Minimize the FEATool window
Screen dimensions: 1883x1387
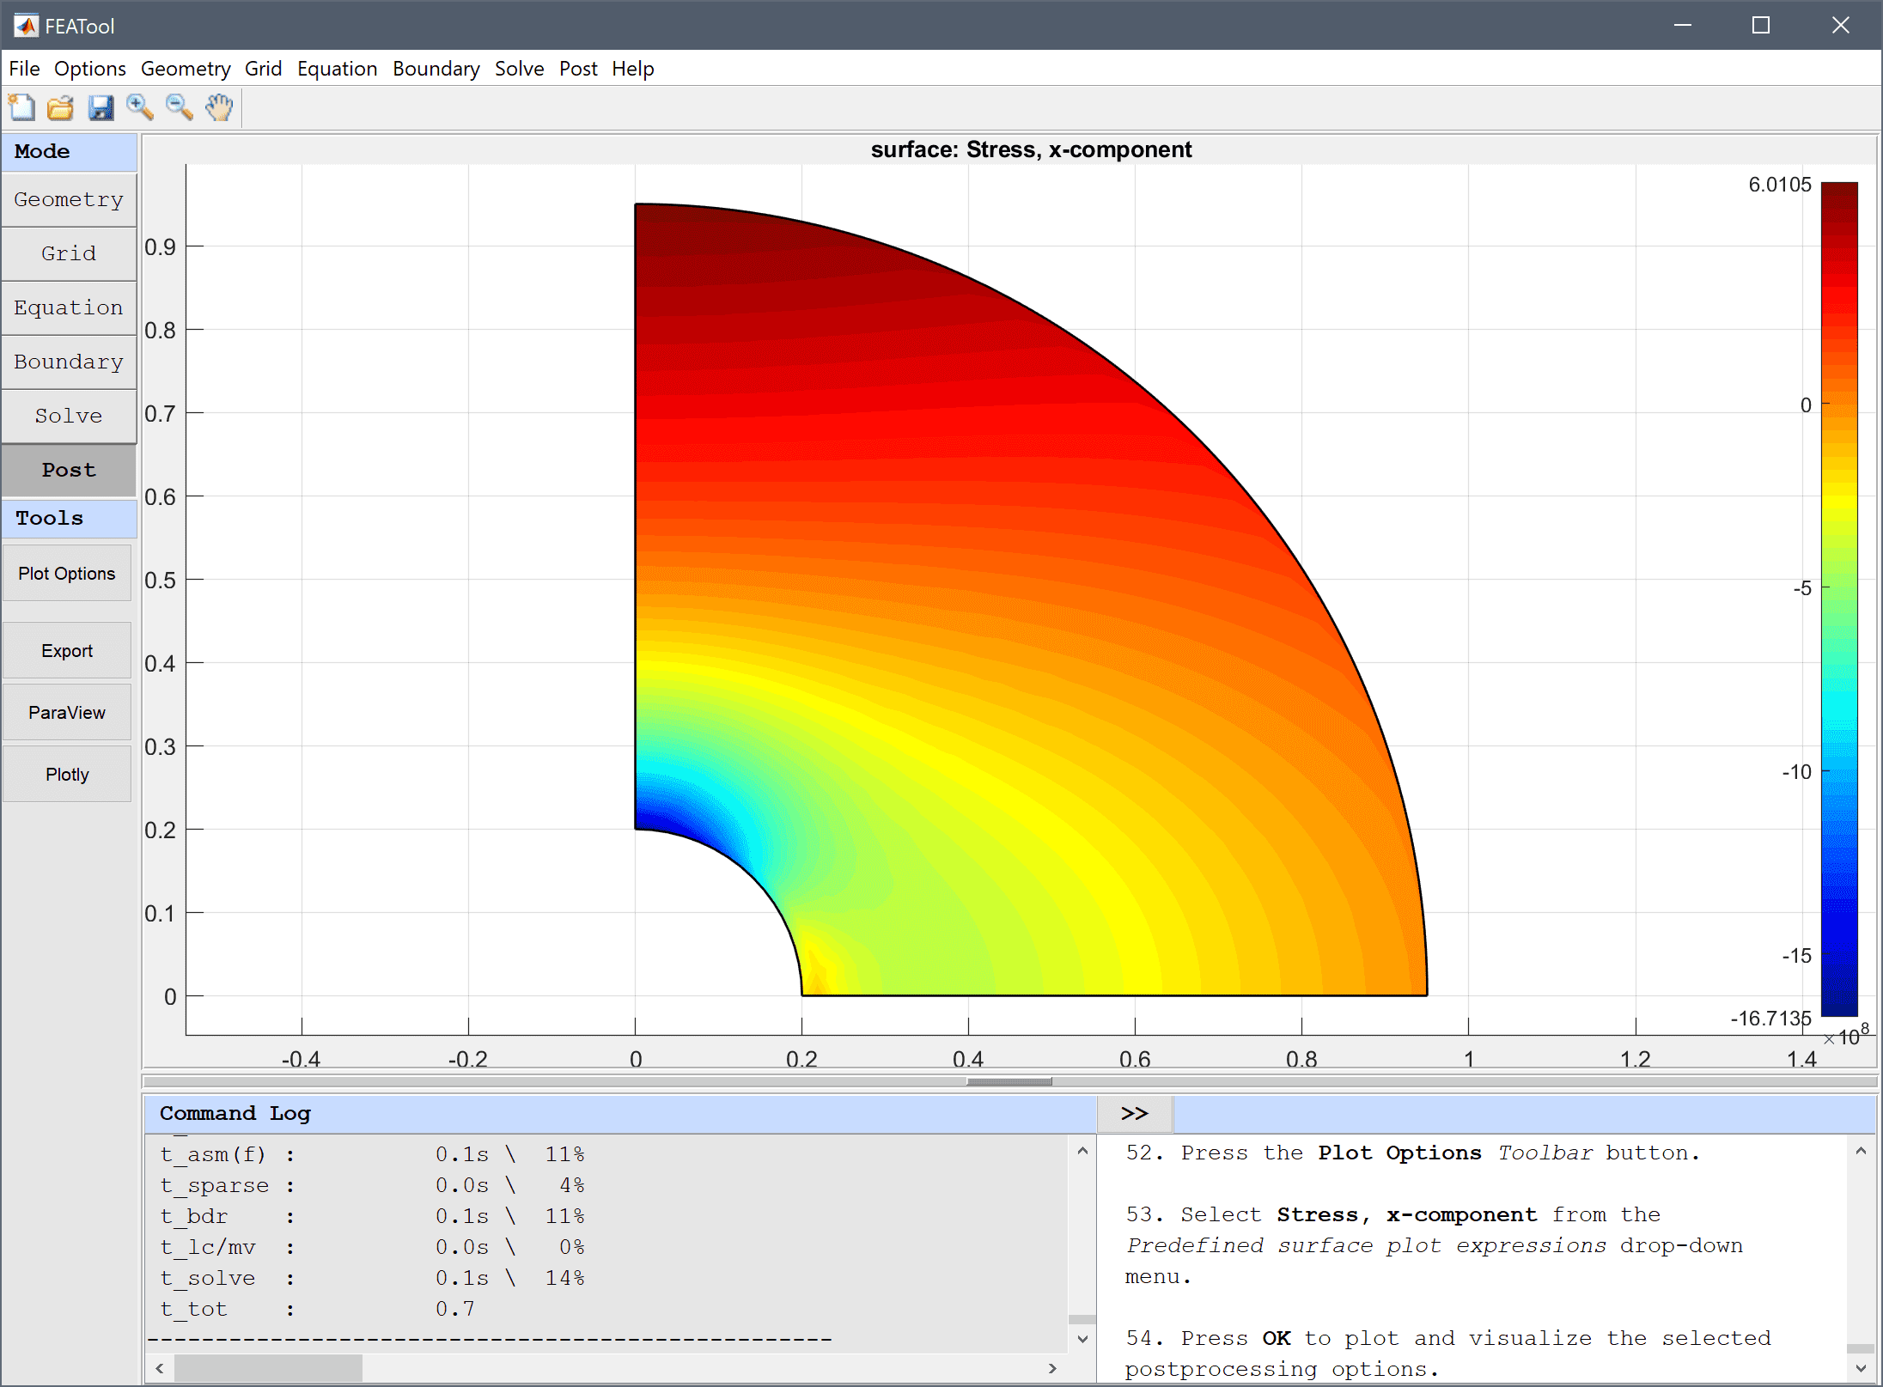click(x=1683, y=25)
